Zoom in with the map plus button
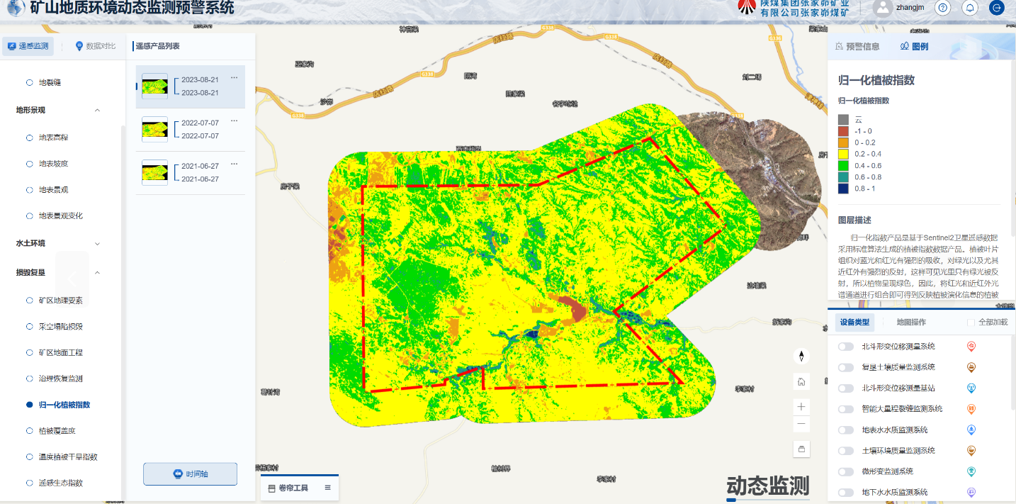 pyautogui.click(x=801, y=406)
